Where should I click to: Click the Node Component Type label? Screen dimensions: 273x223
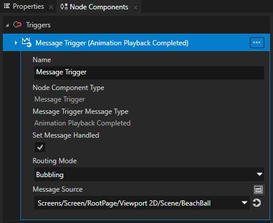point(69,88)
